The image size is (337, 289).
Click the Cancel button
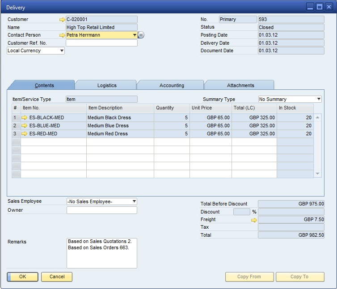pos(57,277)
